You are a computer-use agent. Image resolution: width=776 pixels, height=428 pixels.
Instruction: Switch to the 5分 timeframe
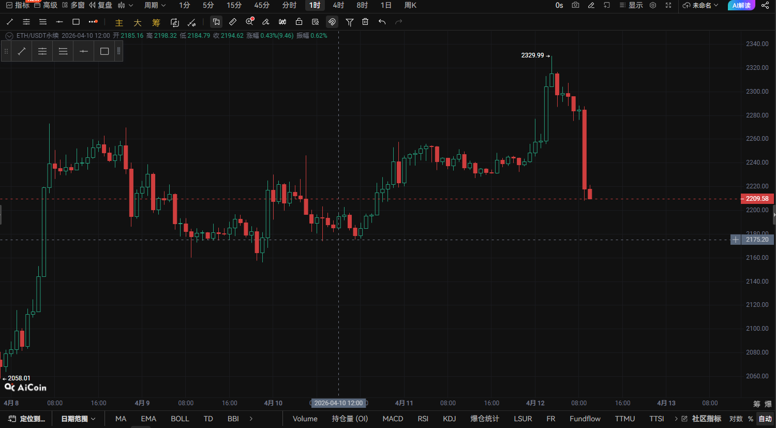[208, 5]
